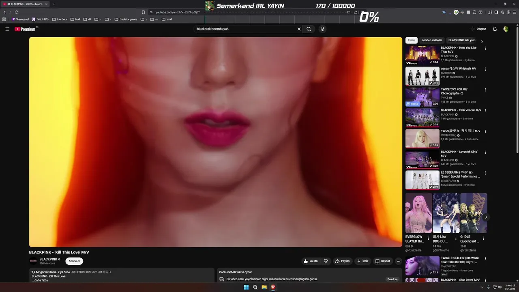
Task: Open the options menu for 'How You Like That'
Action: pos(485,48)
